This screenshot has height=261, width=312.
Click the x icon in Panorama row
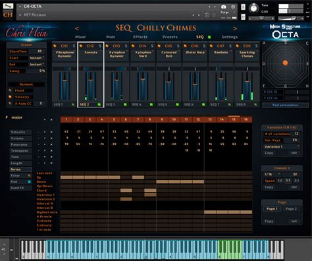[x=51, y=144]
